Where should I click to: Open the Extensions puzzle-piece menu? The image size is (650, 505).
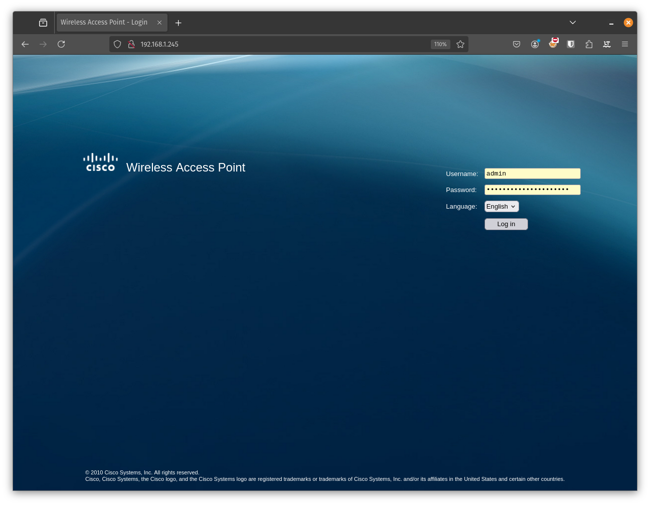pyautogui.click(x=589, y=44)
